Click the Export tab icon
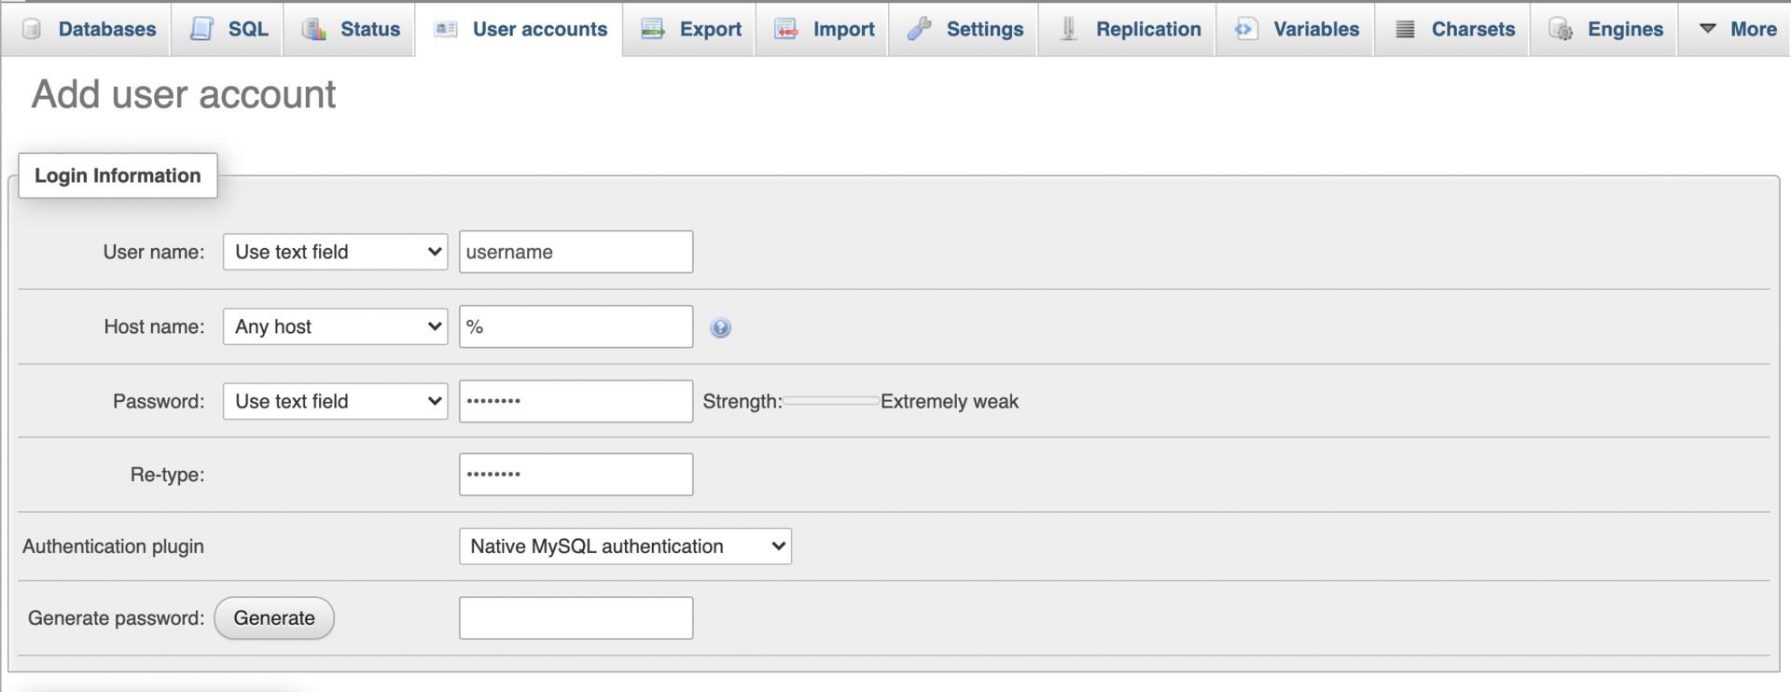This screenshot has width=1791, height=692. 653,29
